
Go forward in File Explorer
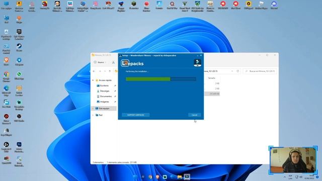tap(100, 71)
